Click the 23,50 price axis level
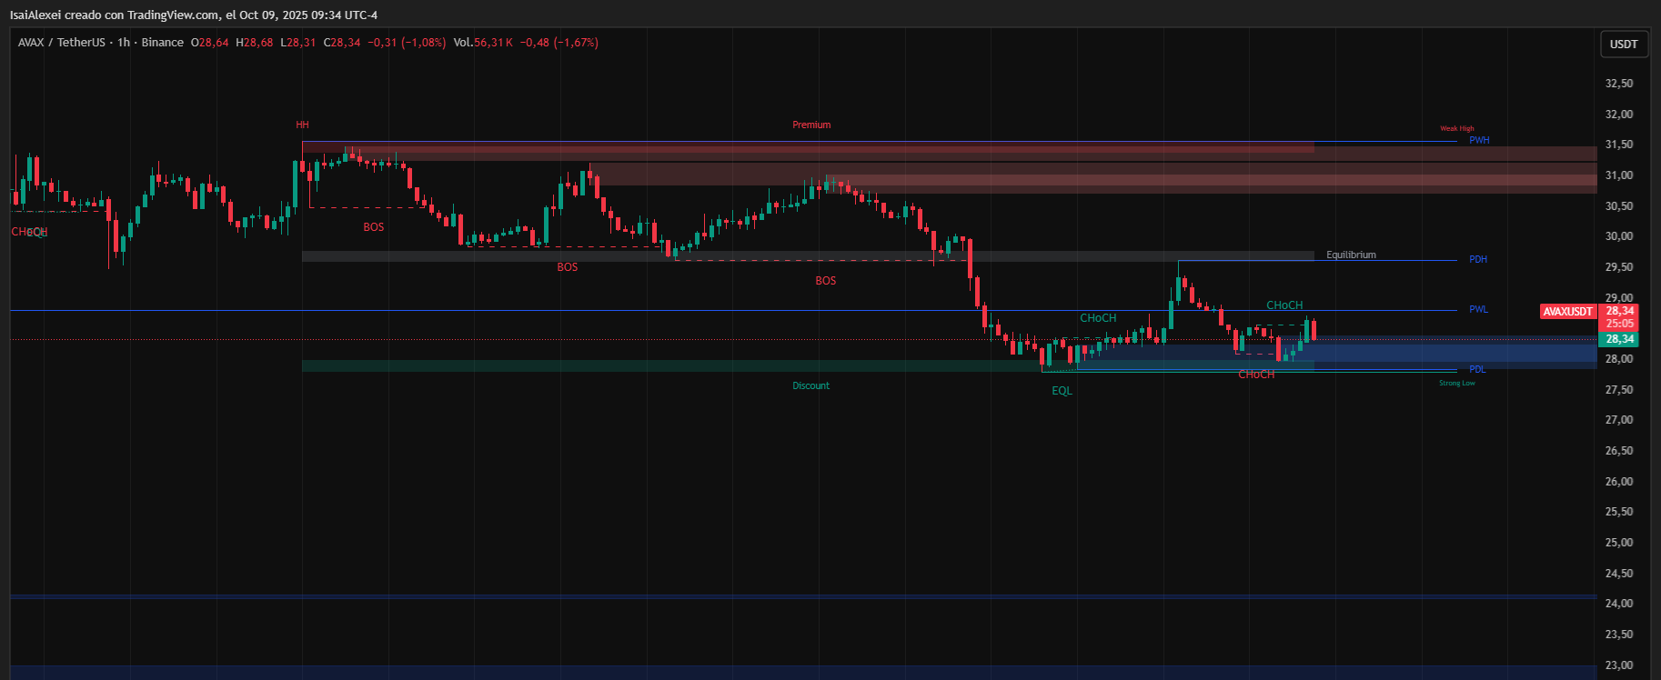1661x680 pixels. 1619,635
